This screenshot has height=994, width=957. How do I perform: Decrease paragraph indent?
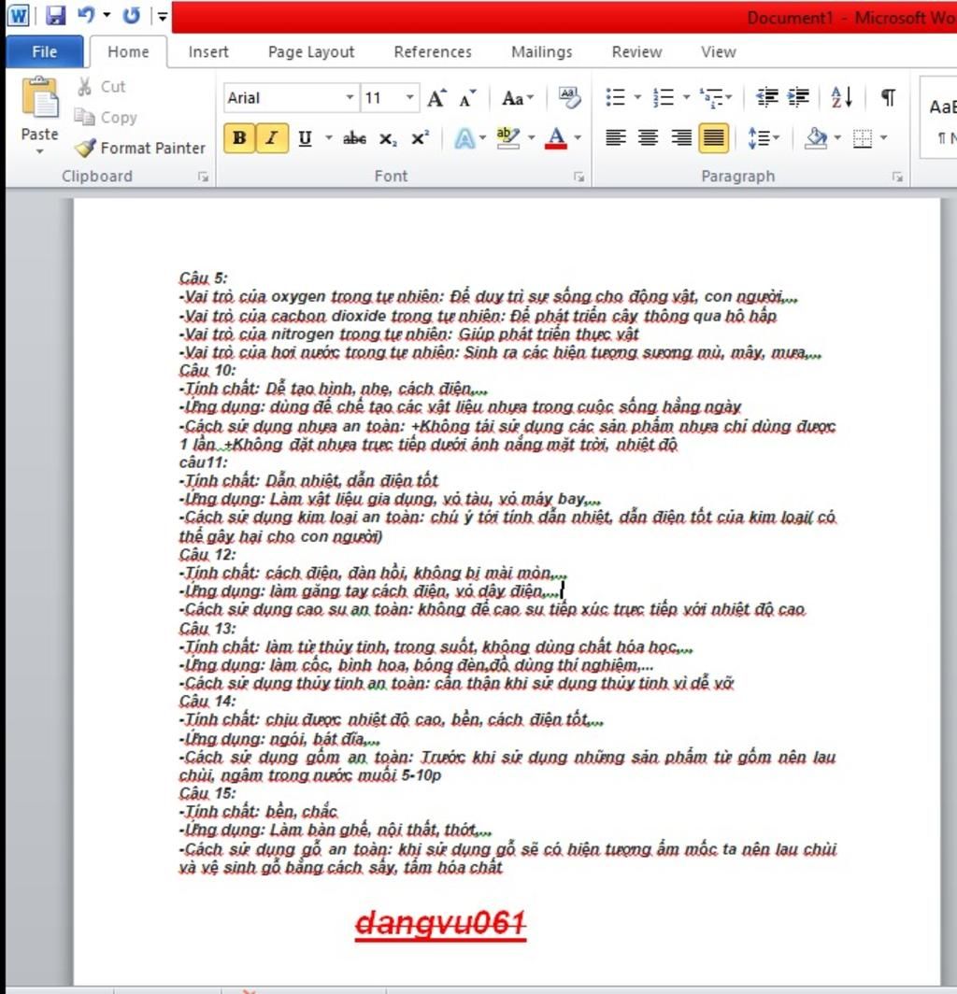click(767, 97)
